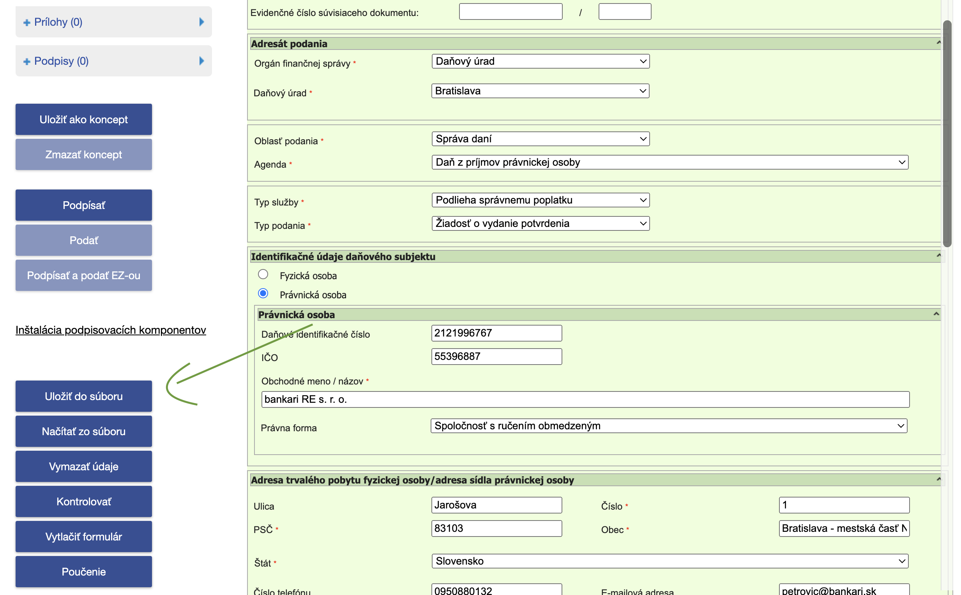Screen dimensions: 961x595
Task: Open the Typ podania dropdown
Action: [540, 223]
